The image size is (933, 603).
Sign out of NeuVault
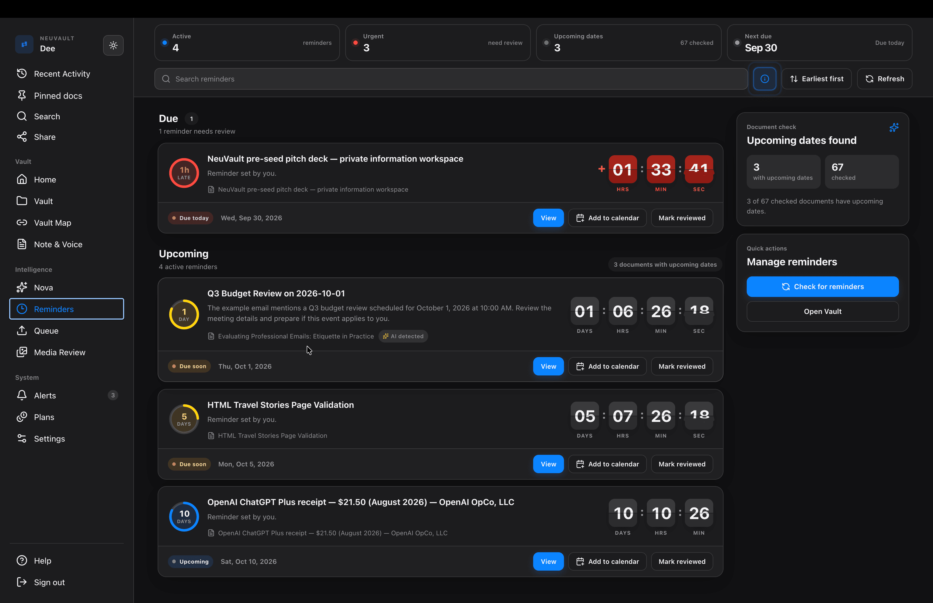pyautogui.click(x=67, y=582)
